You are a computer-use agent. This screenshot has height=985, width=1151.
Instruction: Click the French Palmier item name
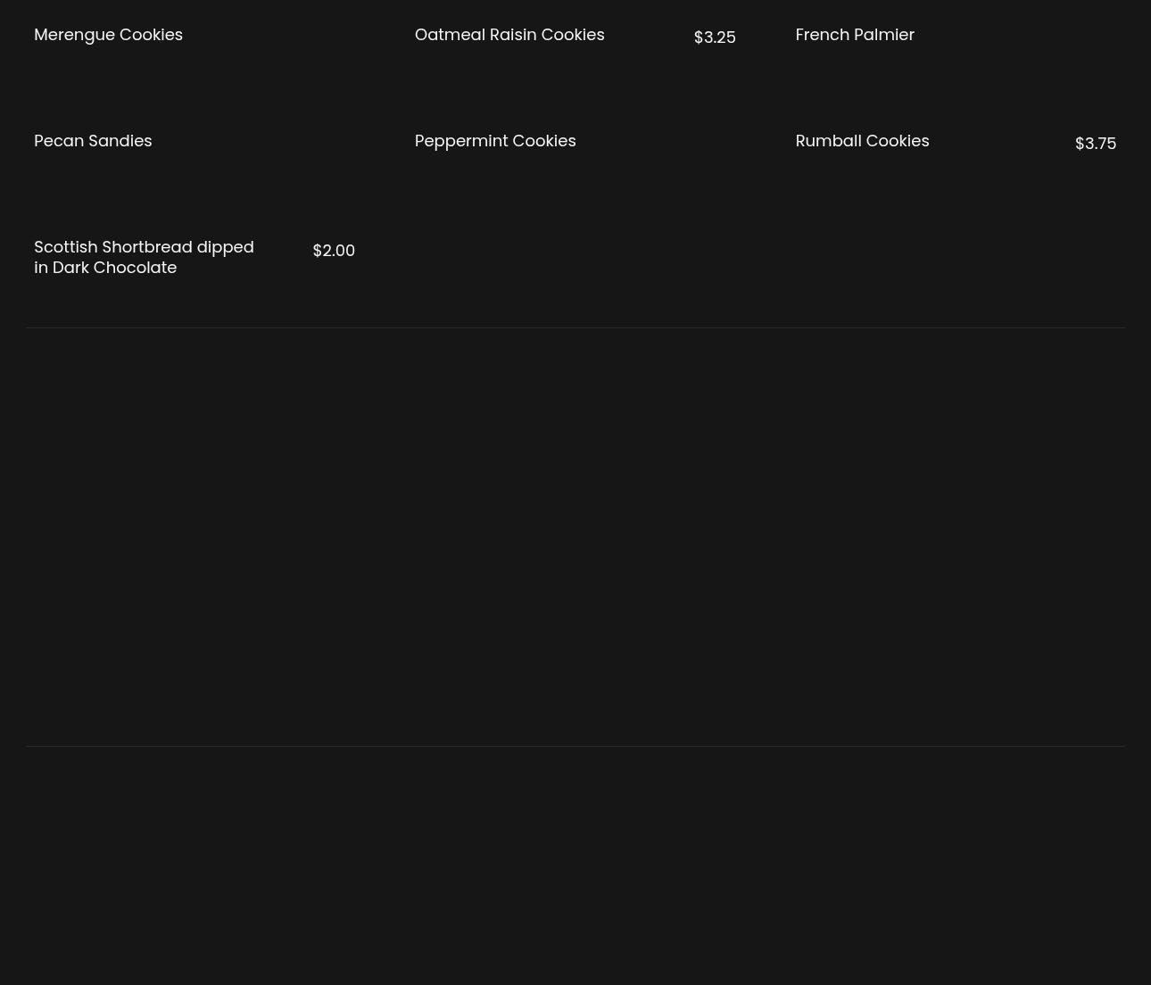click(854, 35)
